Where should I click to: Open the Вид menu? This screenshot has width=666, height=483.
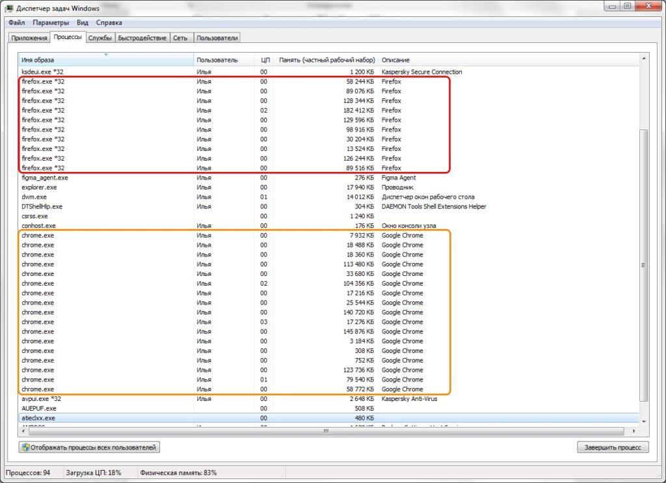point(83,23)
